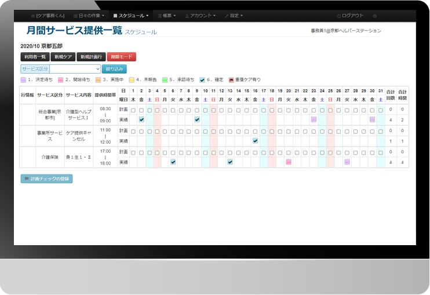This screenshot has height=295, width=430.
Task: Check day 14 plan box for 介護保険 row
Action: click(239, 152)
